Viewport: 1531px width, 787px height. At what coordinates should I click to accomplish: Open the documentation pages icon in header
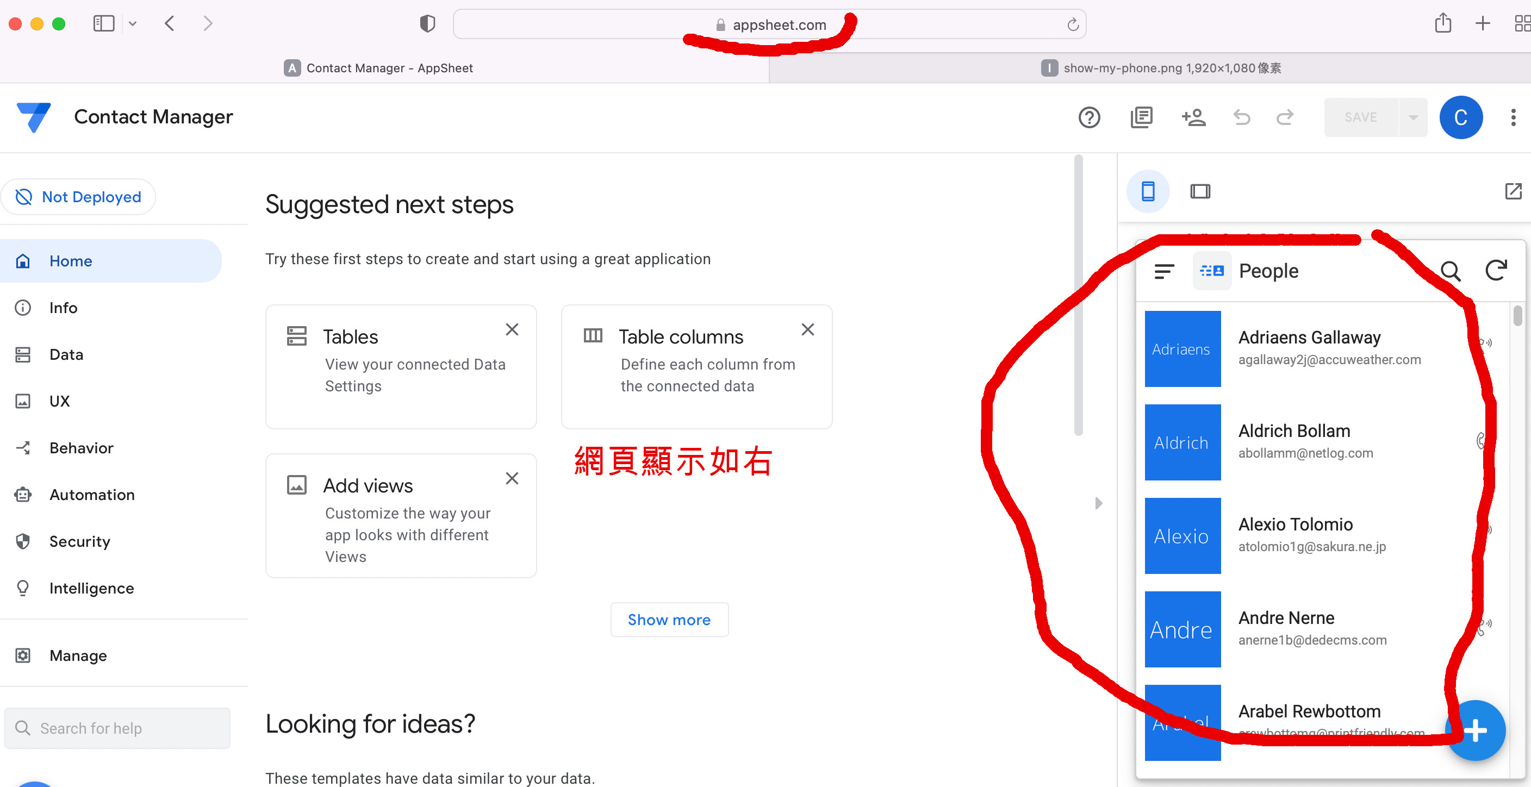(x=1141, y=117)
